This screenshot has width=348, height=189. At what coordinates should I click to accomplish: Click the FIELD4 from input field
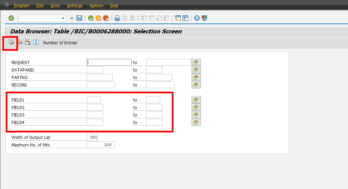click(x=95, y=122)
